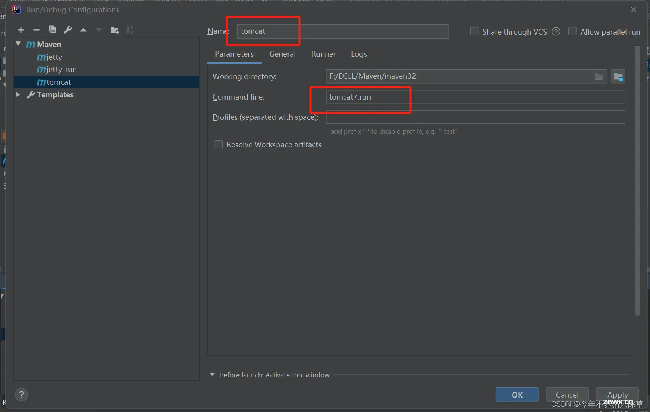Click the Profiles input field
650x412 pixels.
(475, 117)
